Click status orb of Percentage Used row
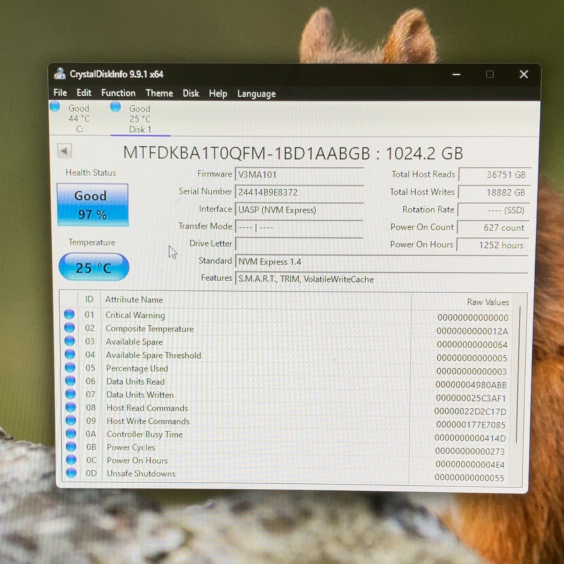The image size is (564, 564). click(x=70, y=367)
